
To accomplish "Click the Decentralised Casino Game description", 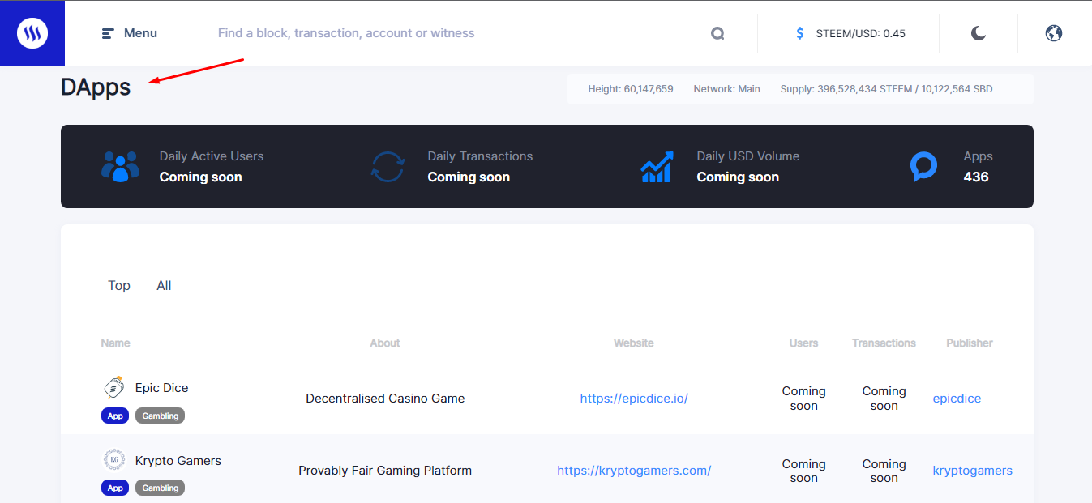I will [385, 399].
